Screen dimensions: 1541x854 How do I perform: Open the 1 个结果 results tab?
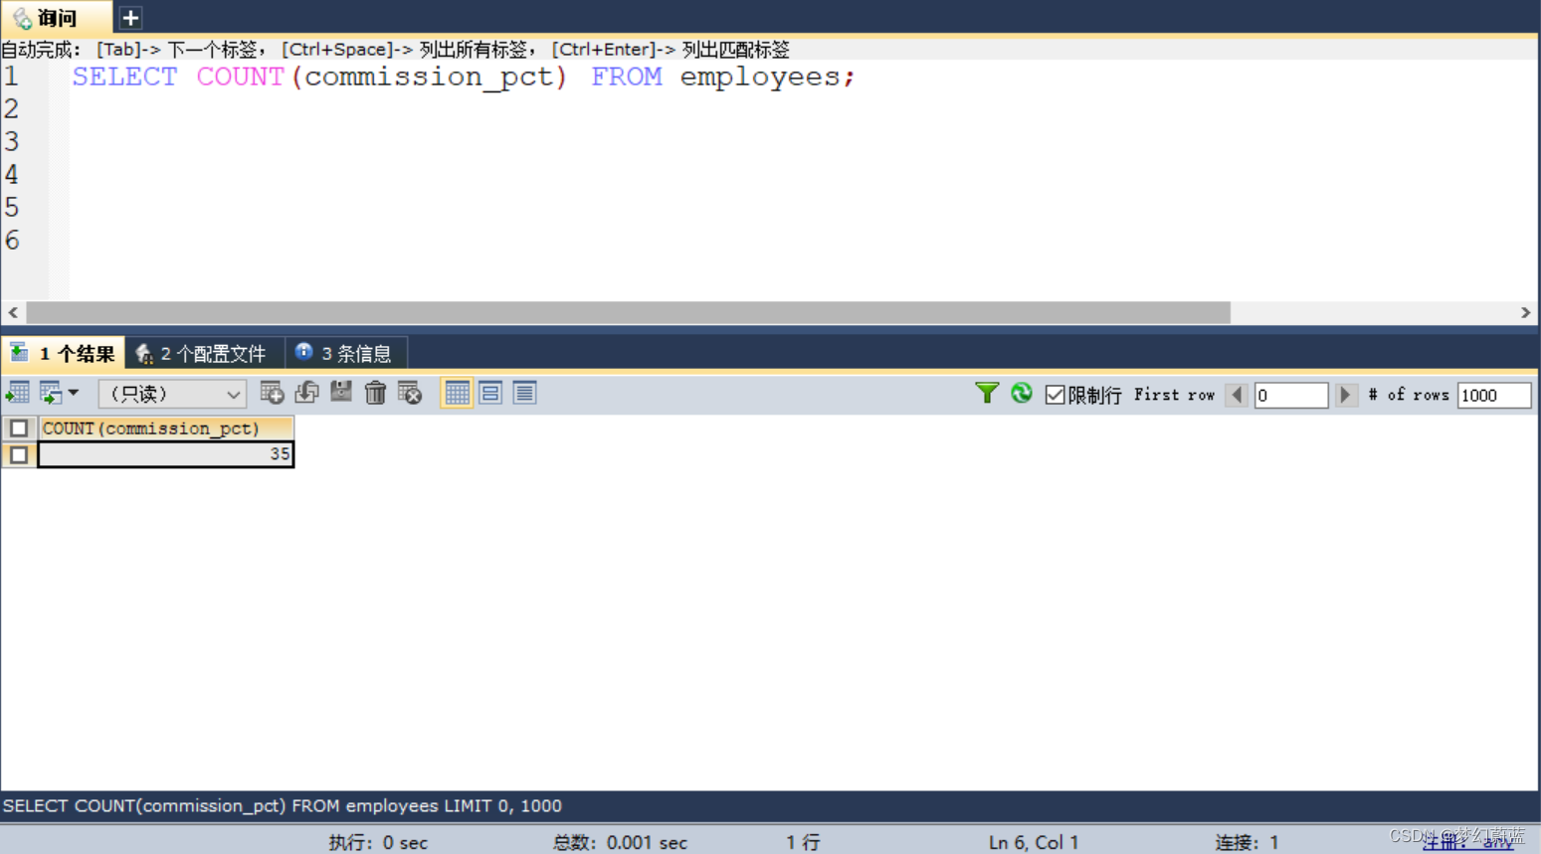[x=64, y=353]
